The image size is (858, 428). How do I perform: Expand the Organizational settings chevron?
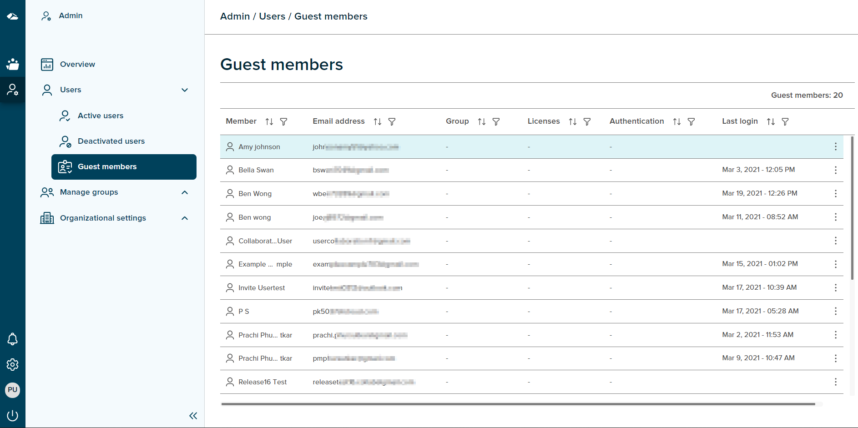click(185, 218)
